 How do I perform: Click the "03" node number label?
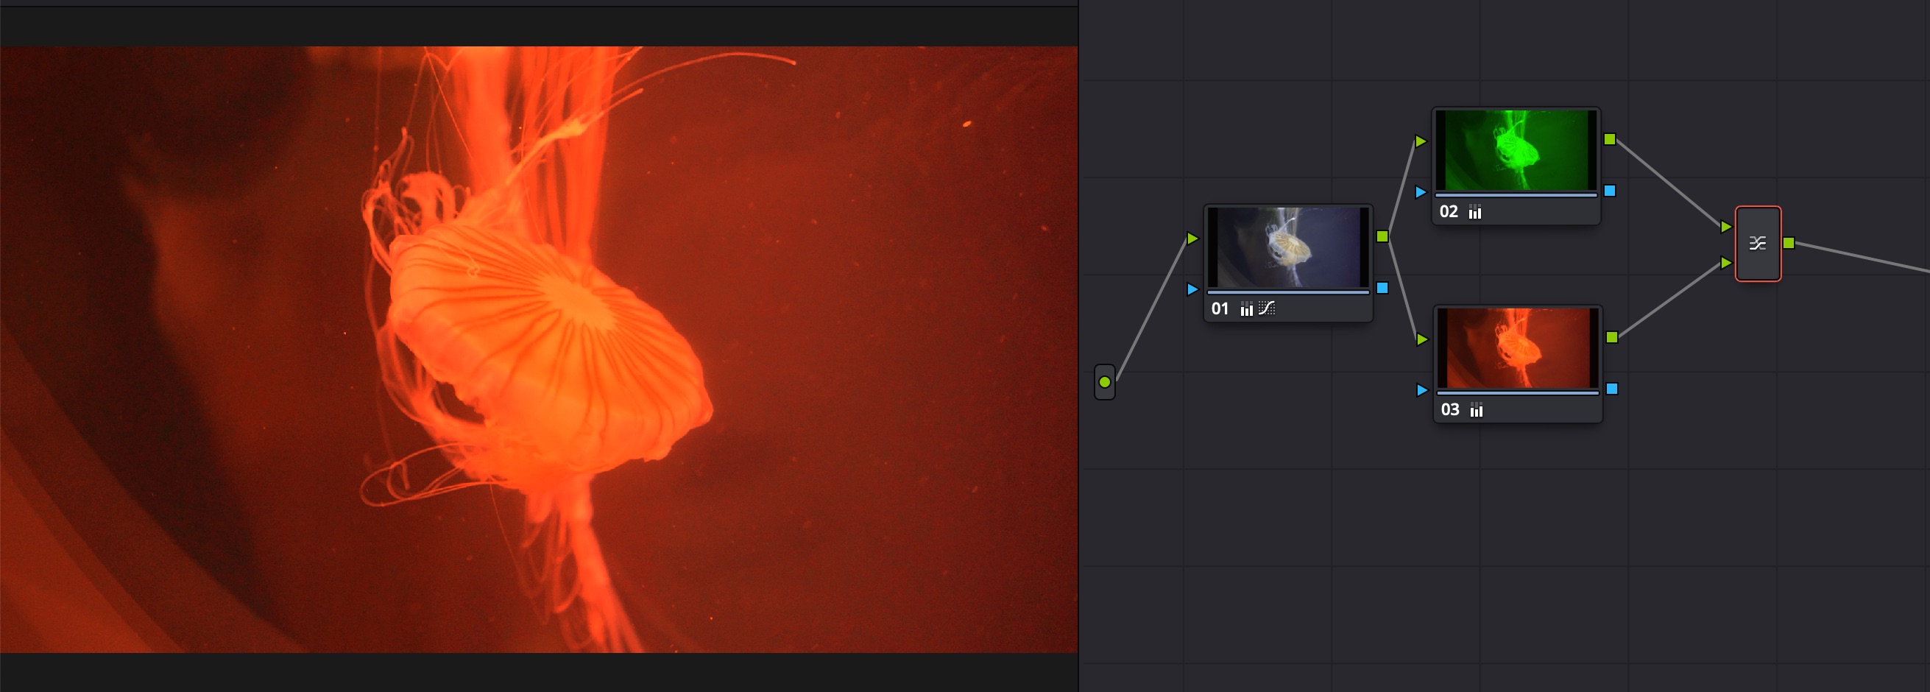[x=1450, y=409]
